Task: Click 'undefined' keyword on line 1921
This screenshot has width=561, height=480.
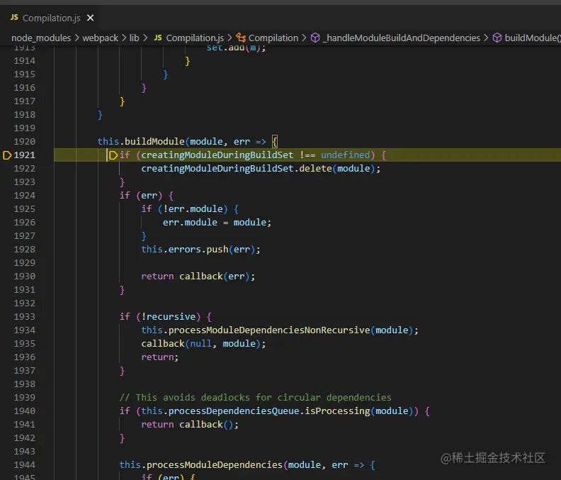Action: pos(345,155)
